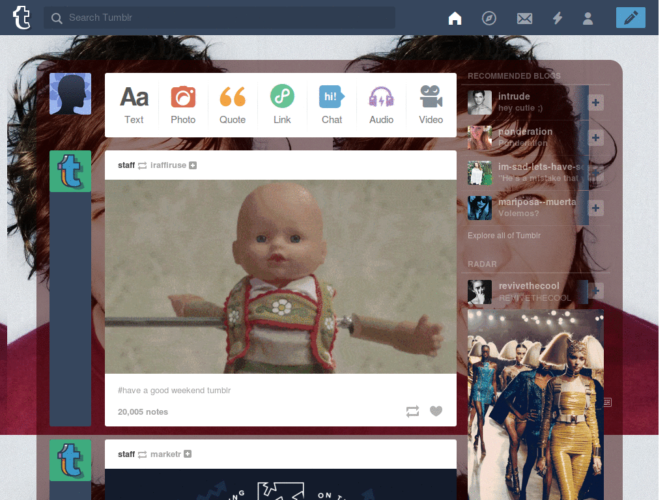Click the #have a good weekend tumblr tag
667x500 pixels.
174,391
